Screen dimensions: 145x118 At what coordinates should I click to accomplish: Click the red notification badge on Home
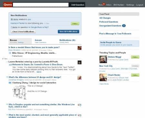point(104,4)
